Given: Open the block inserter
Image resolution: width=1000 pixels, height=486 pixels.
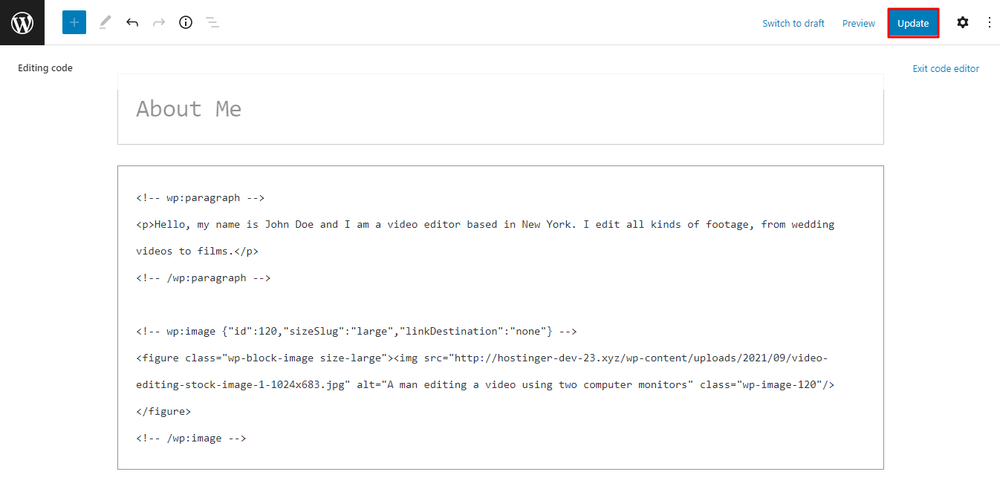Looking at the screenshot, I should (x=74, y=22).
